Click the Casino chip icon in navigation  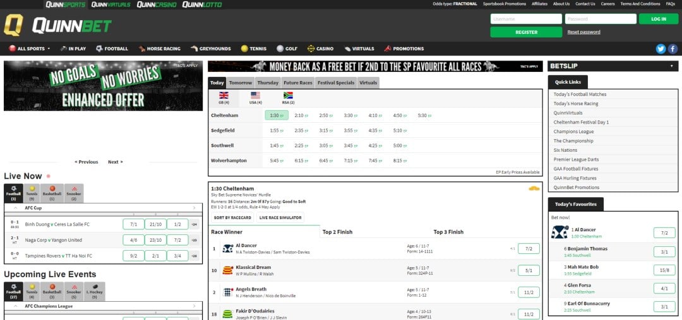pyautogui.click(x=311, y=49)
